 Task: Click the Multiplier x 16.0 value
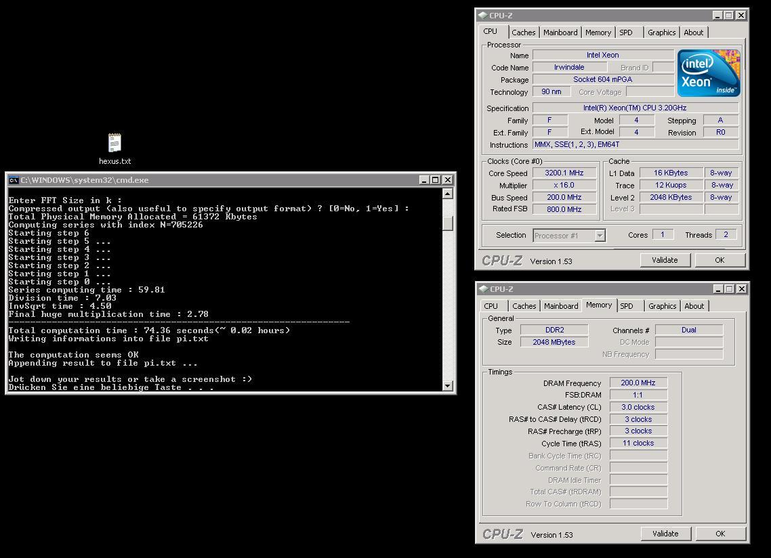pyautogui.click(x=564, y=186)
